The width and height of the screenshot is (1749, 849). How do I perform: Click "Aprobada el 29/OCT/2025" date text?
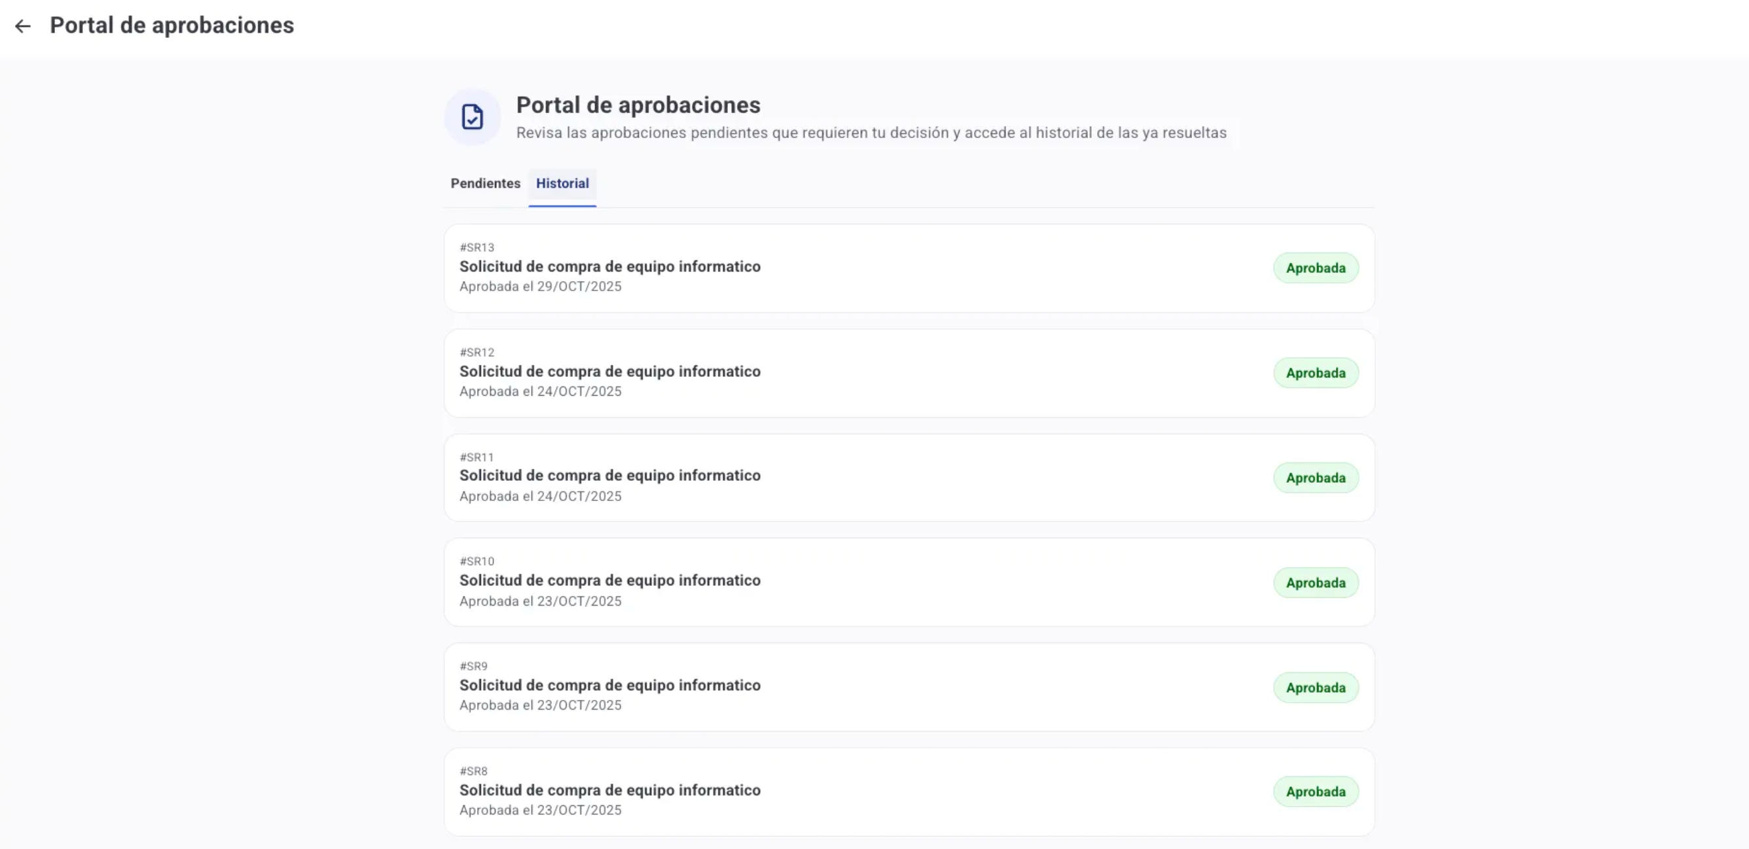[540, 286]
